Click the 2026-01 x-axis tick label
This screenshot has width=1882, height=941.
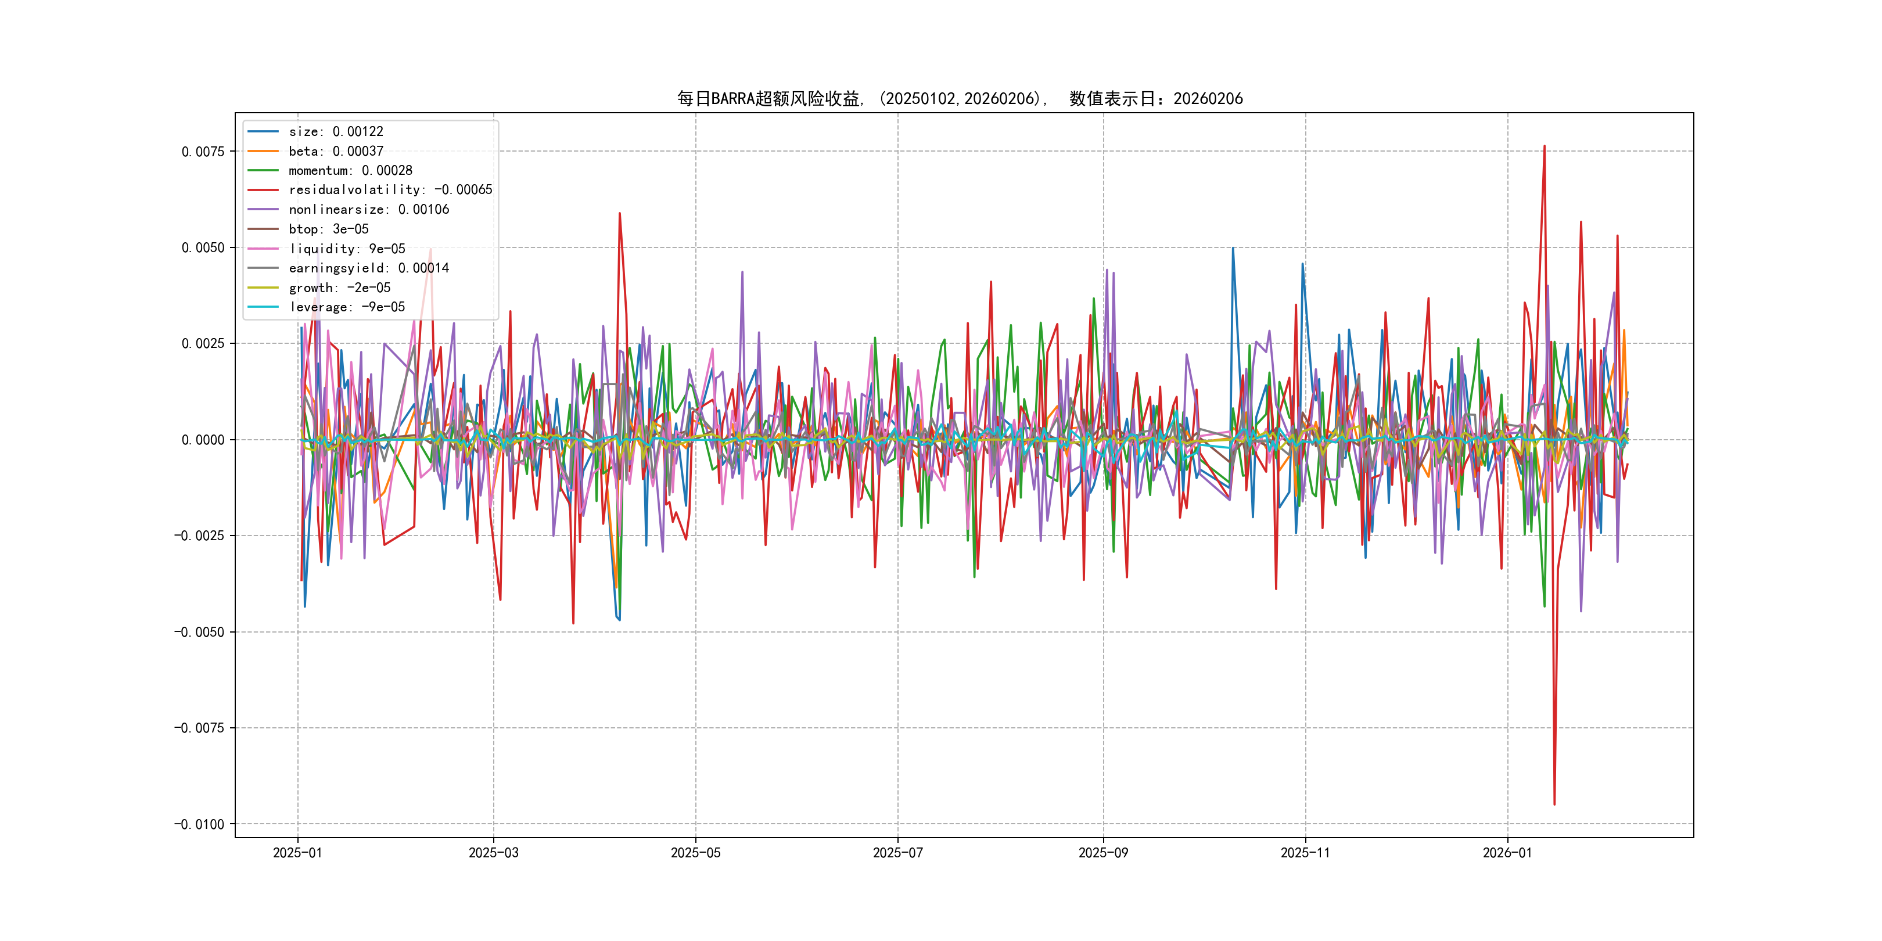coord(1507,853)
